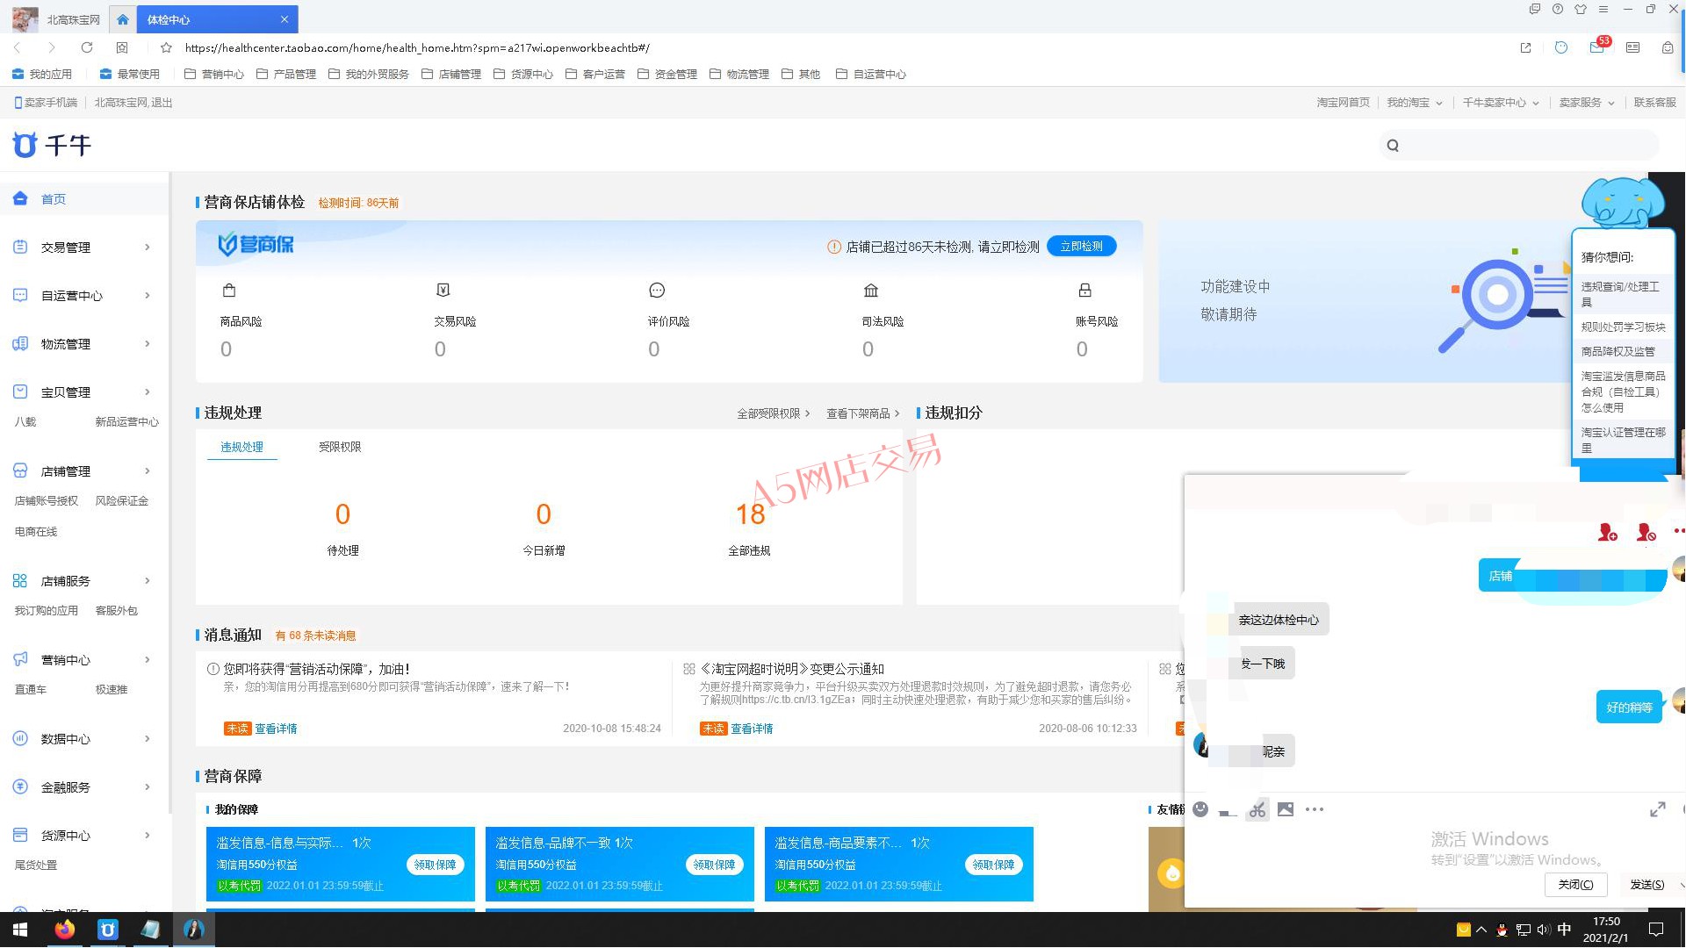This screenshot has width=1686, height=948.
Task: Open emoji picker in chat window
Action: point(1200,809)
